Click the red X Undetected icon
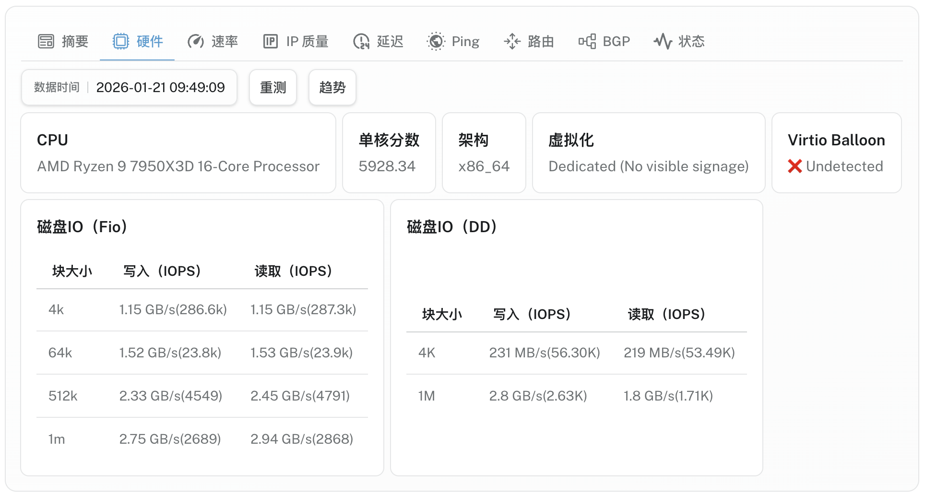The width and height of the screenshot is (925, 496). [x=795, y=166]
